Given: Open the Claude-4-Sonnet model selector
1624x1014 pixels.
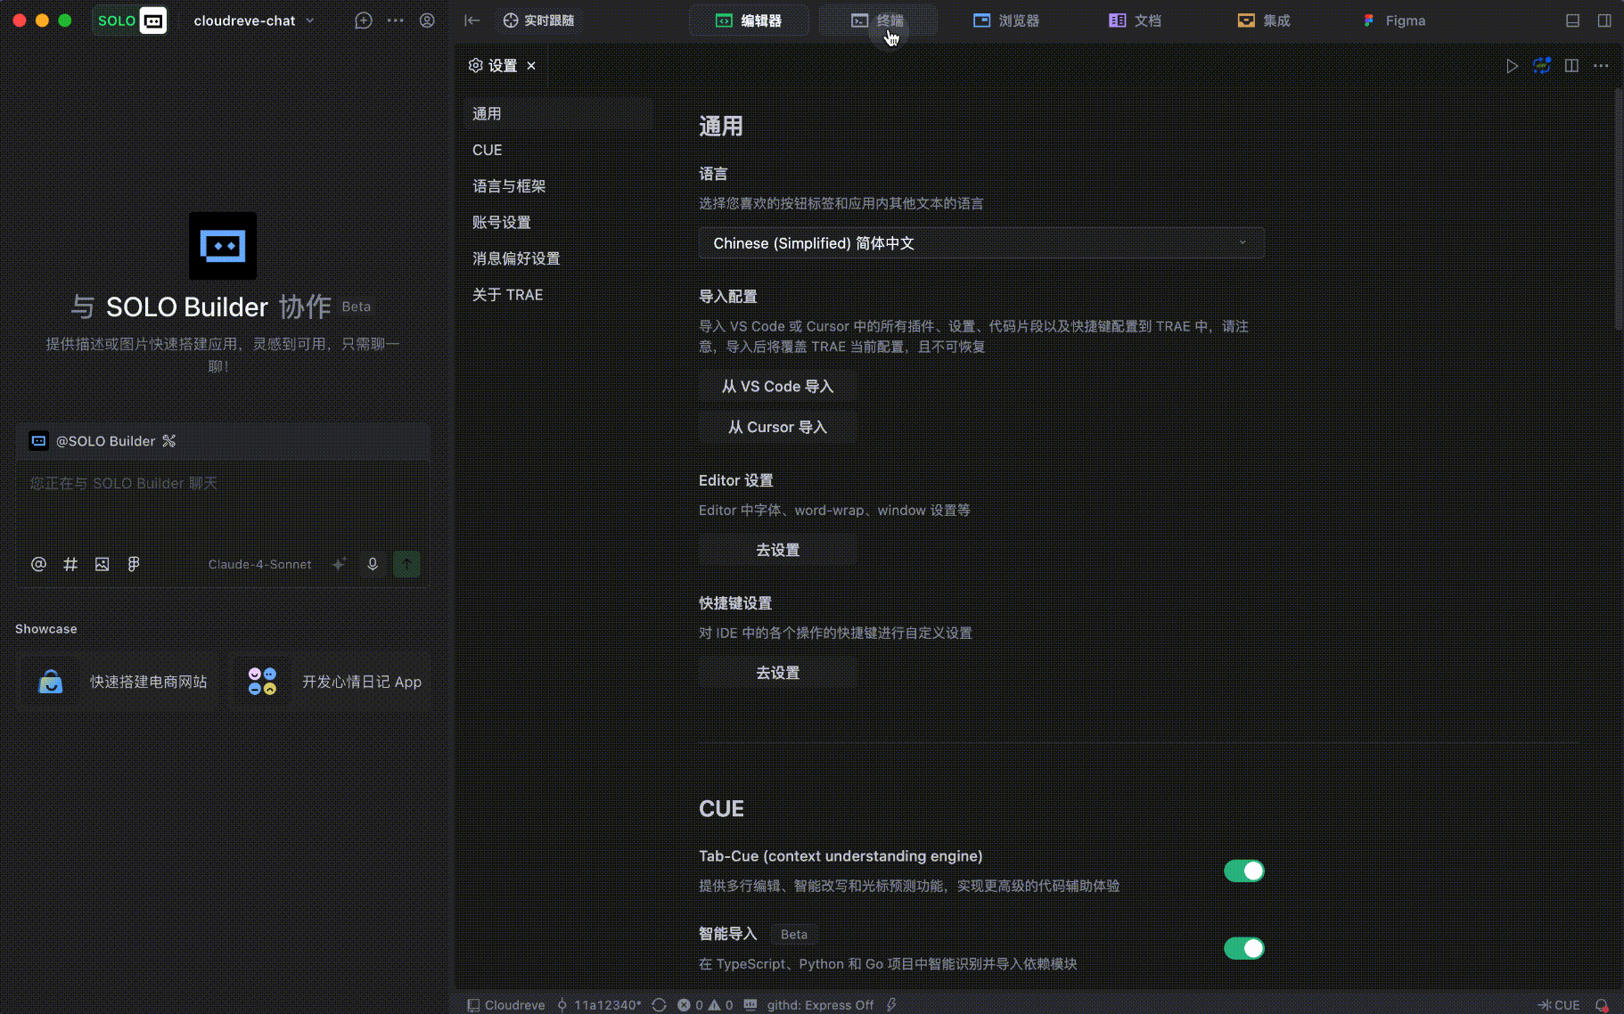Looking at the screenshot, I should pos(259,564).
